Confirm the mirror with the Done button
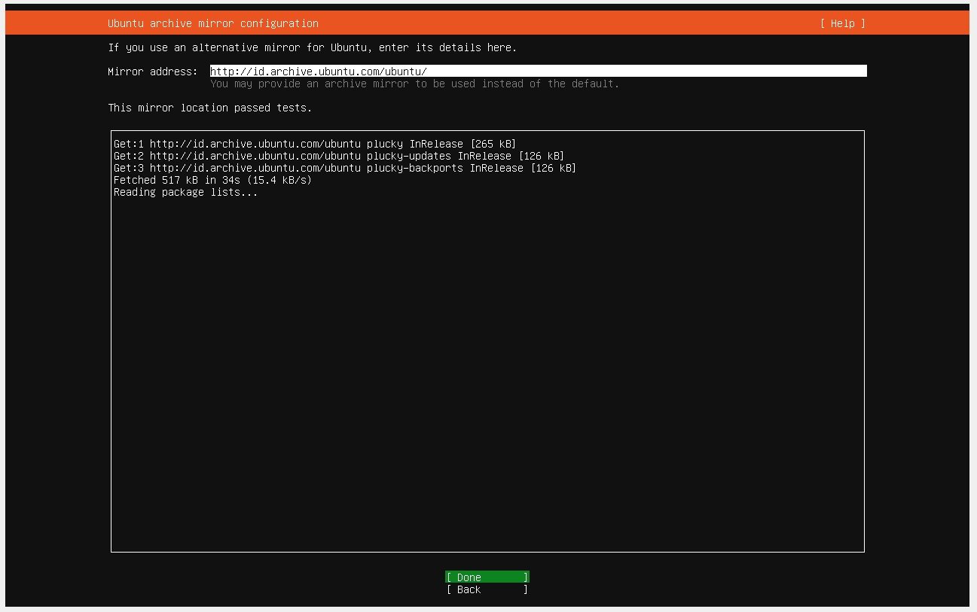977x612 pixels. [x=487, y=577]
